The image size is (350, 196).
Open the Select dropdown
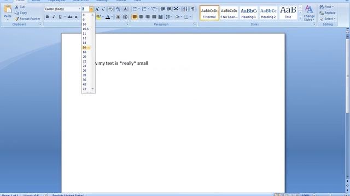click(x=328, y=19)
